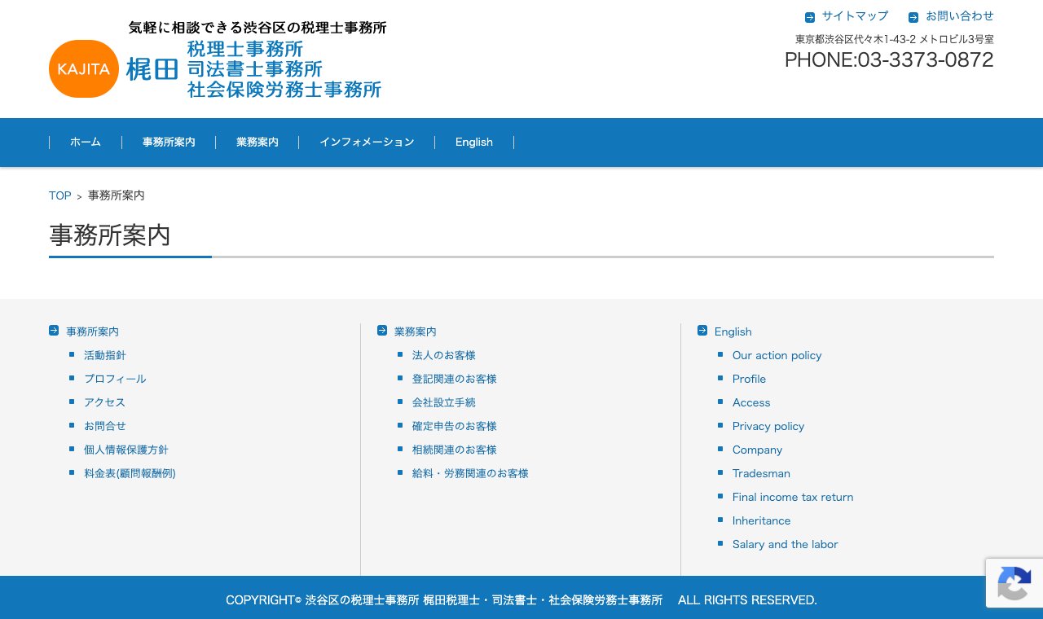1043x619 pixels.
Task: Click arrow icon next to footer 事務所案内
Action: (x=54, y=331)
